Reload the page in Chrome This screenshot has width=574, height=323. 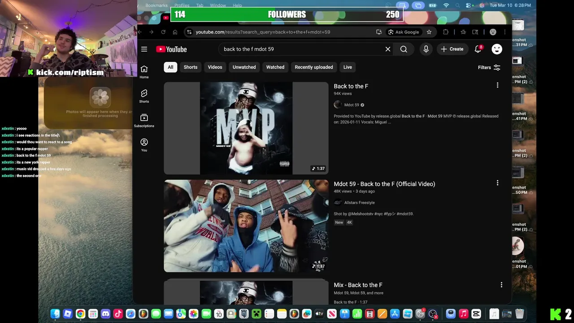163,32
